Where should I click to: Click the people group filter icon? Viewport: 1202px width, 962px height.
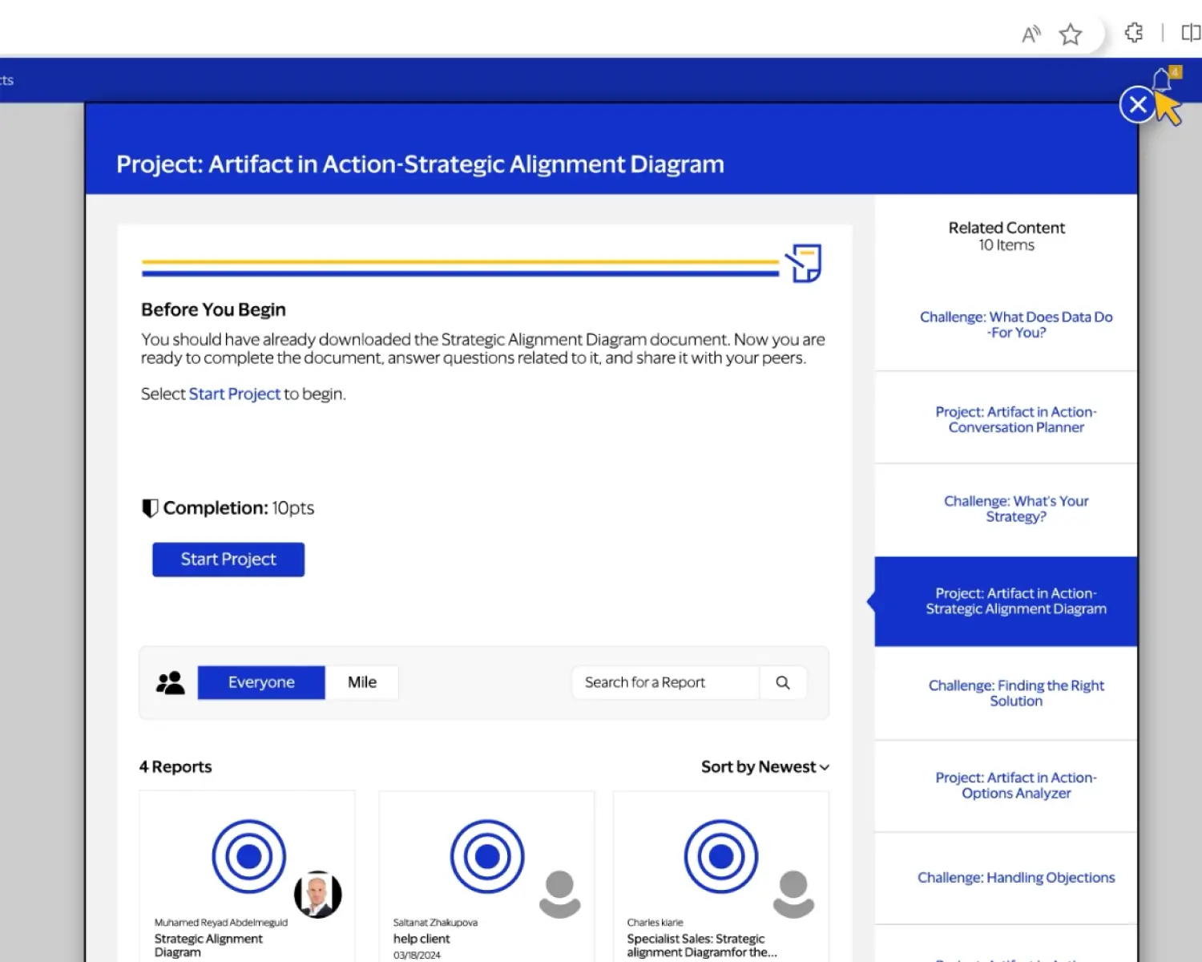pos(170,682)
